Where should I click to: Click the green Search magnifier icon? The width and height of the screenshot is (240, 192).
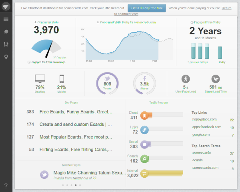(144, 159)
